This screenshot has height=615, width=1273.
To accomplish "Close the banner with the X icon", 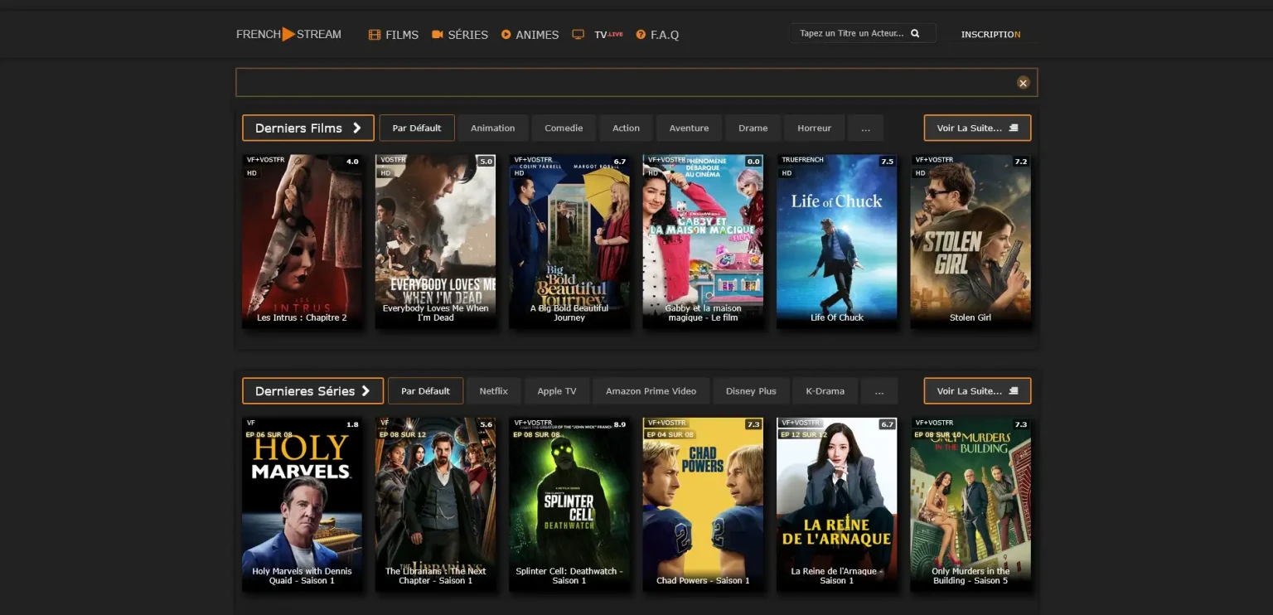I will 1023,83.
